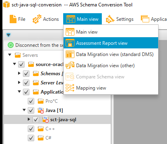Collapse the Java [1] node
This screenshot has width=167, height=144.
tap(24, 110)
